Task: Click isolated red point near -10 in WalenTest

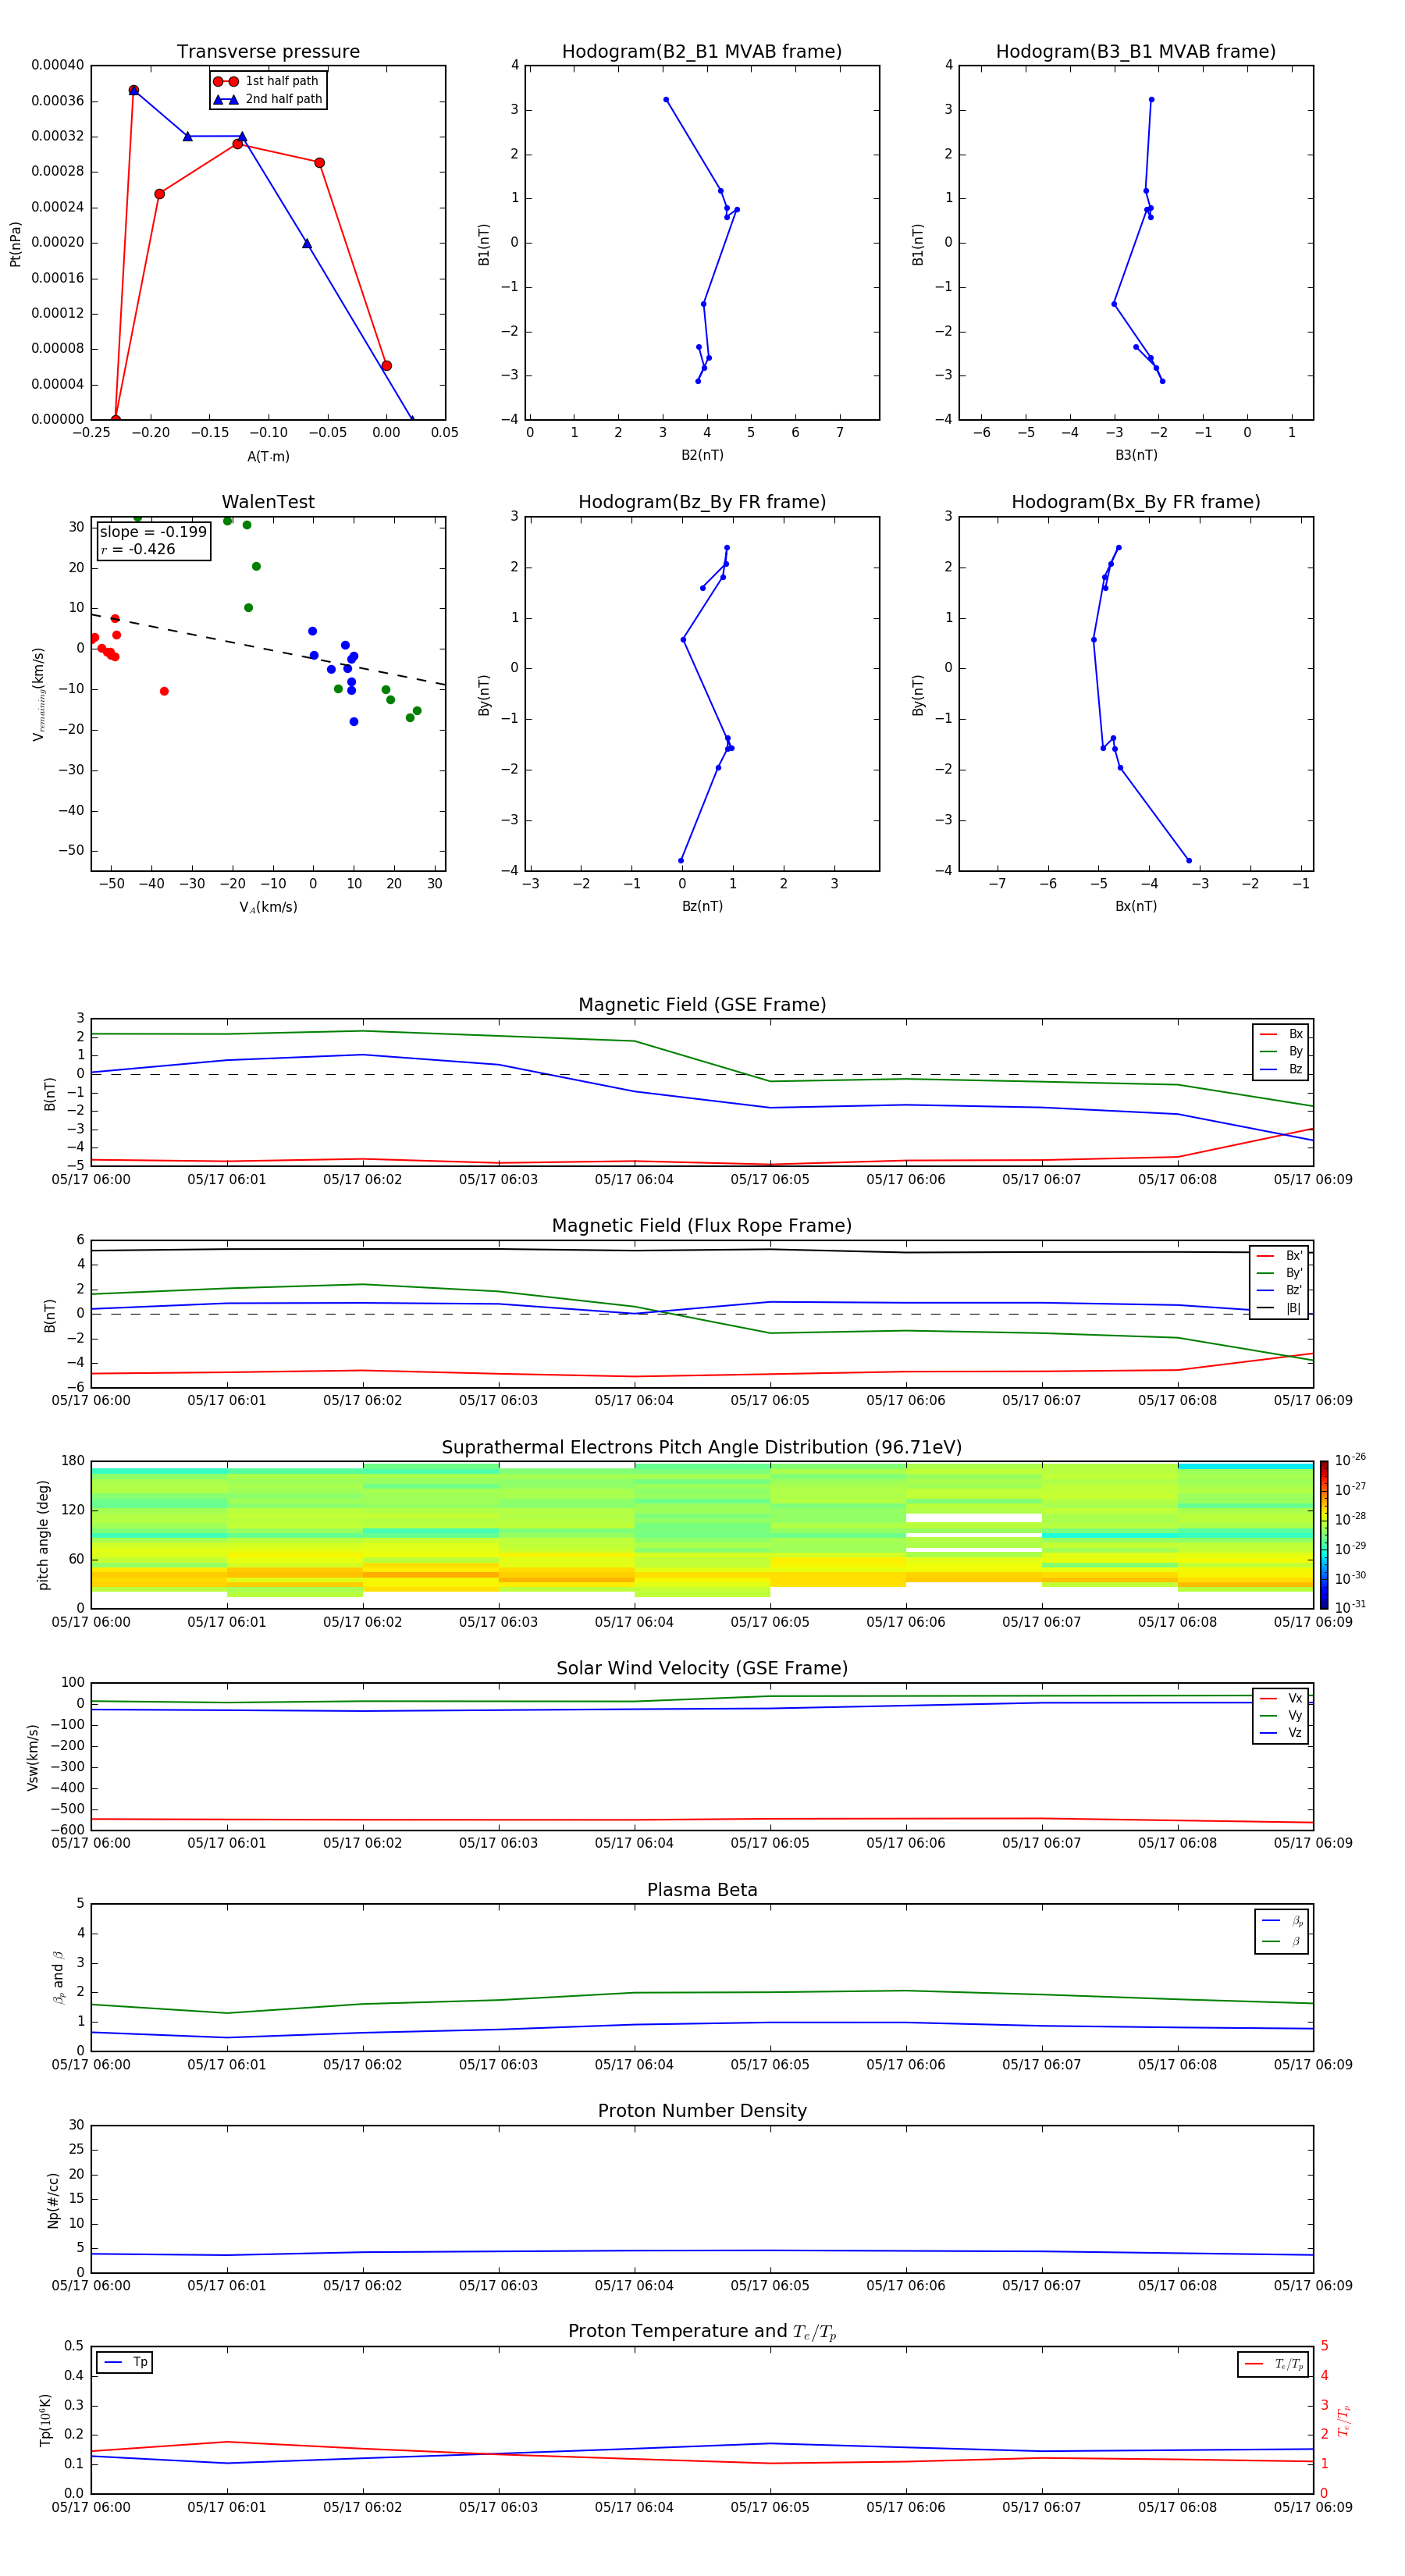Action: [164, 691]
